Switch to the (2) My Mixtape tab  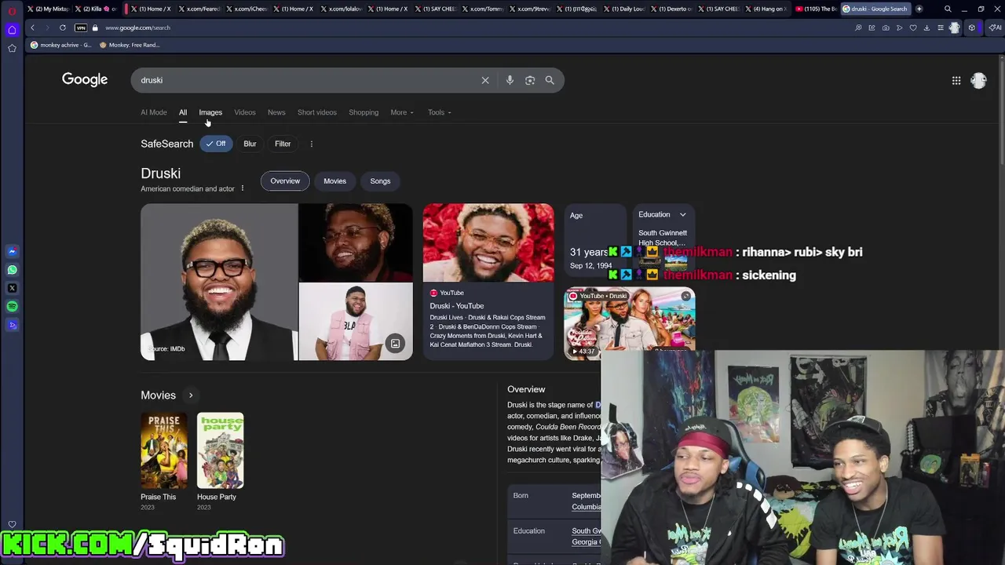[x=48, y=9]
